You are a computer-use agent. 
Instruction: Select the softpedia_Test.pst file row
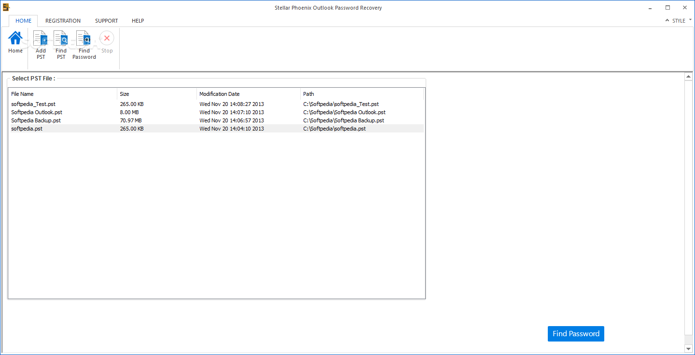pyautogui.click(x=216, y=104)
